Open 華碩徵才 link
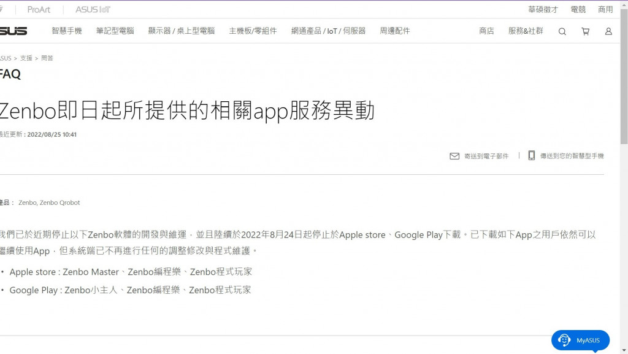 543,10
